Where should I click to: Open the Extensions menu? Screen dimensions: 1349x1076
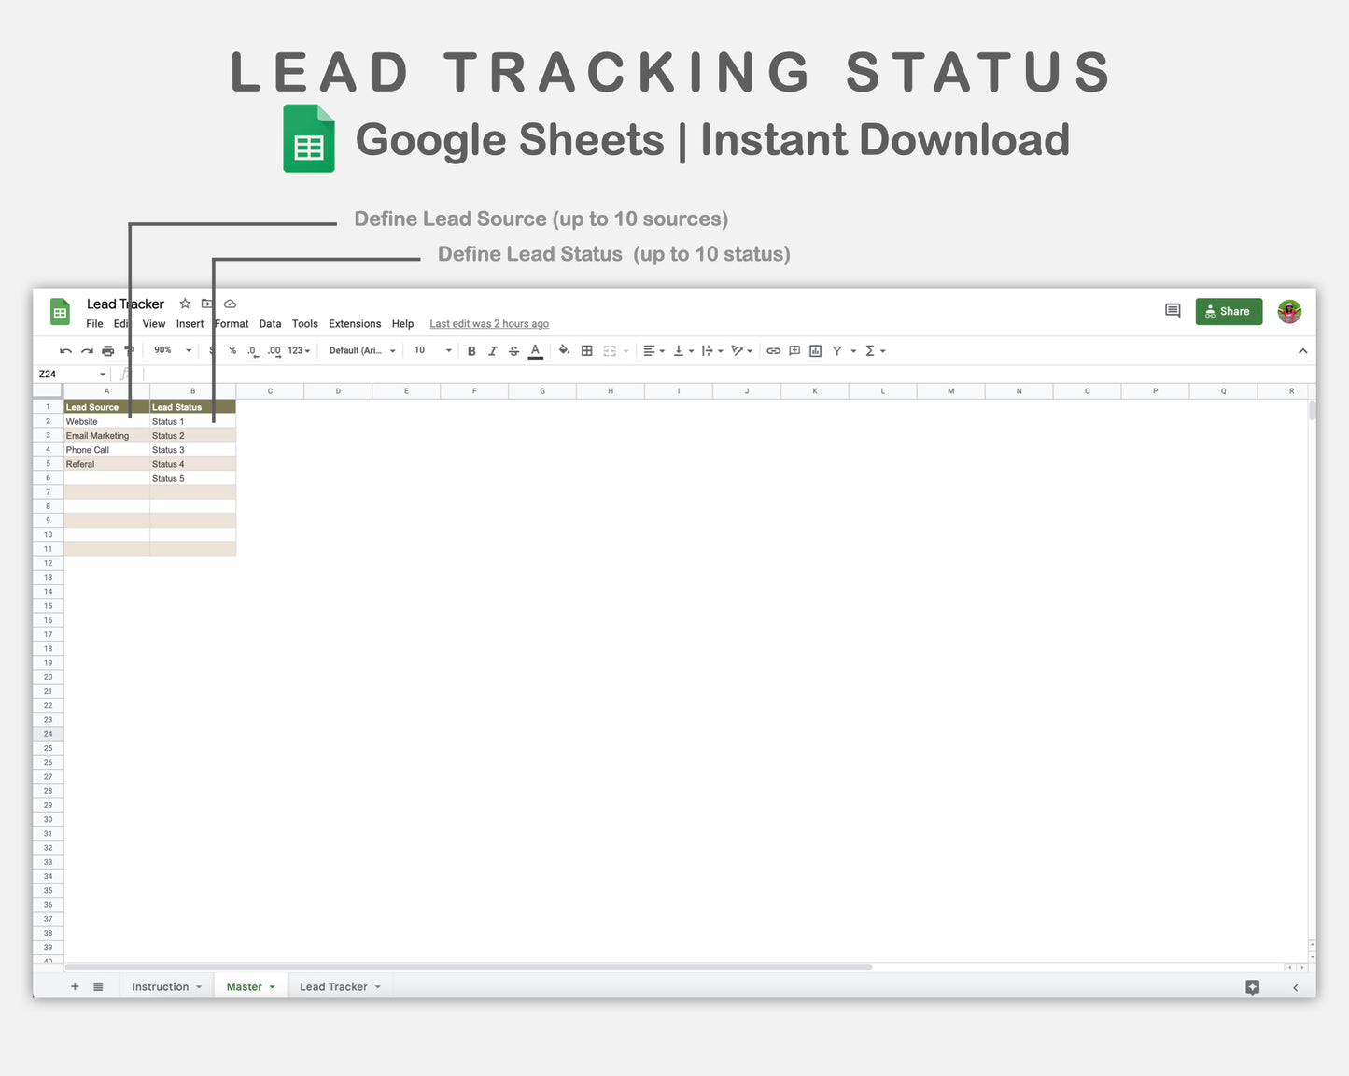click(354, 323)
